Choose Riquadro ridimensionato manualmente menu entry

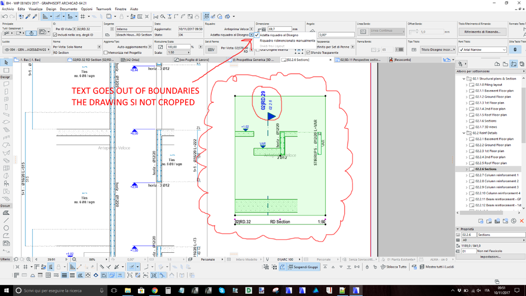tap(287, 41)
